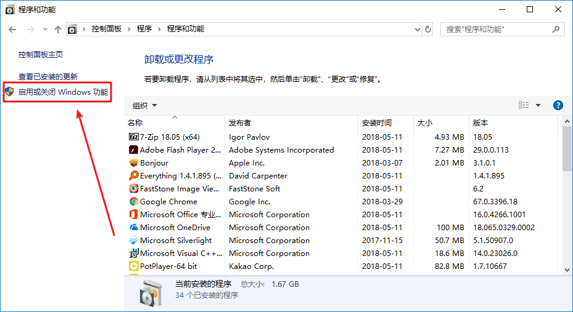Open help with the question mark

pyautogui.click(x=558, y=105)
